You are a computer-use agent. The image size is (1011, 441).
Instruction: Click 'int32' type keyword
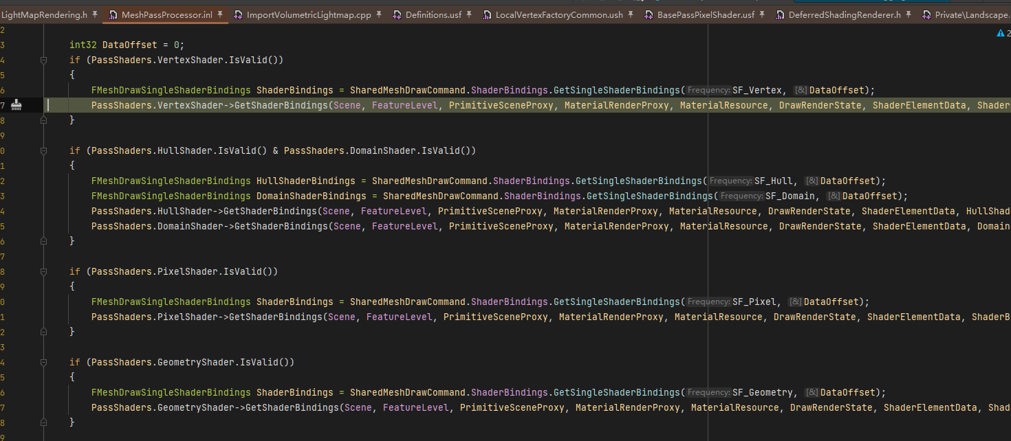tap(83, 45)
